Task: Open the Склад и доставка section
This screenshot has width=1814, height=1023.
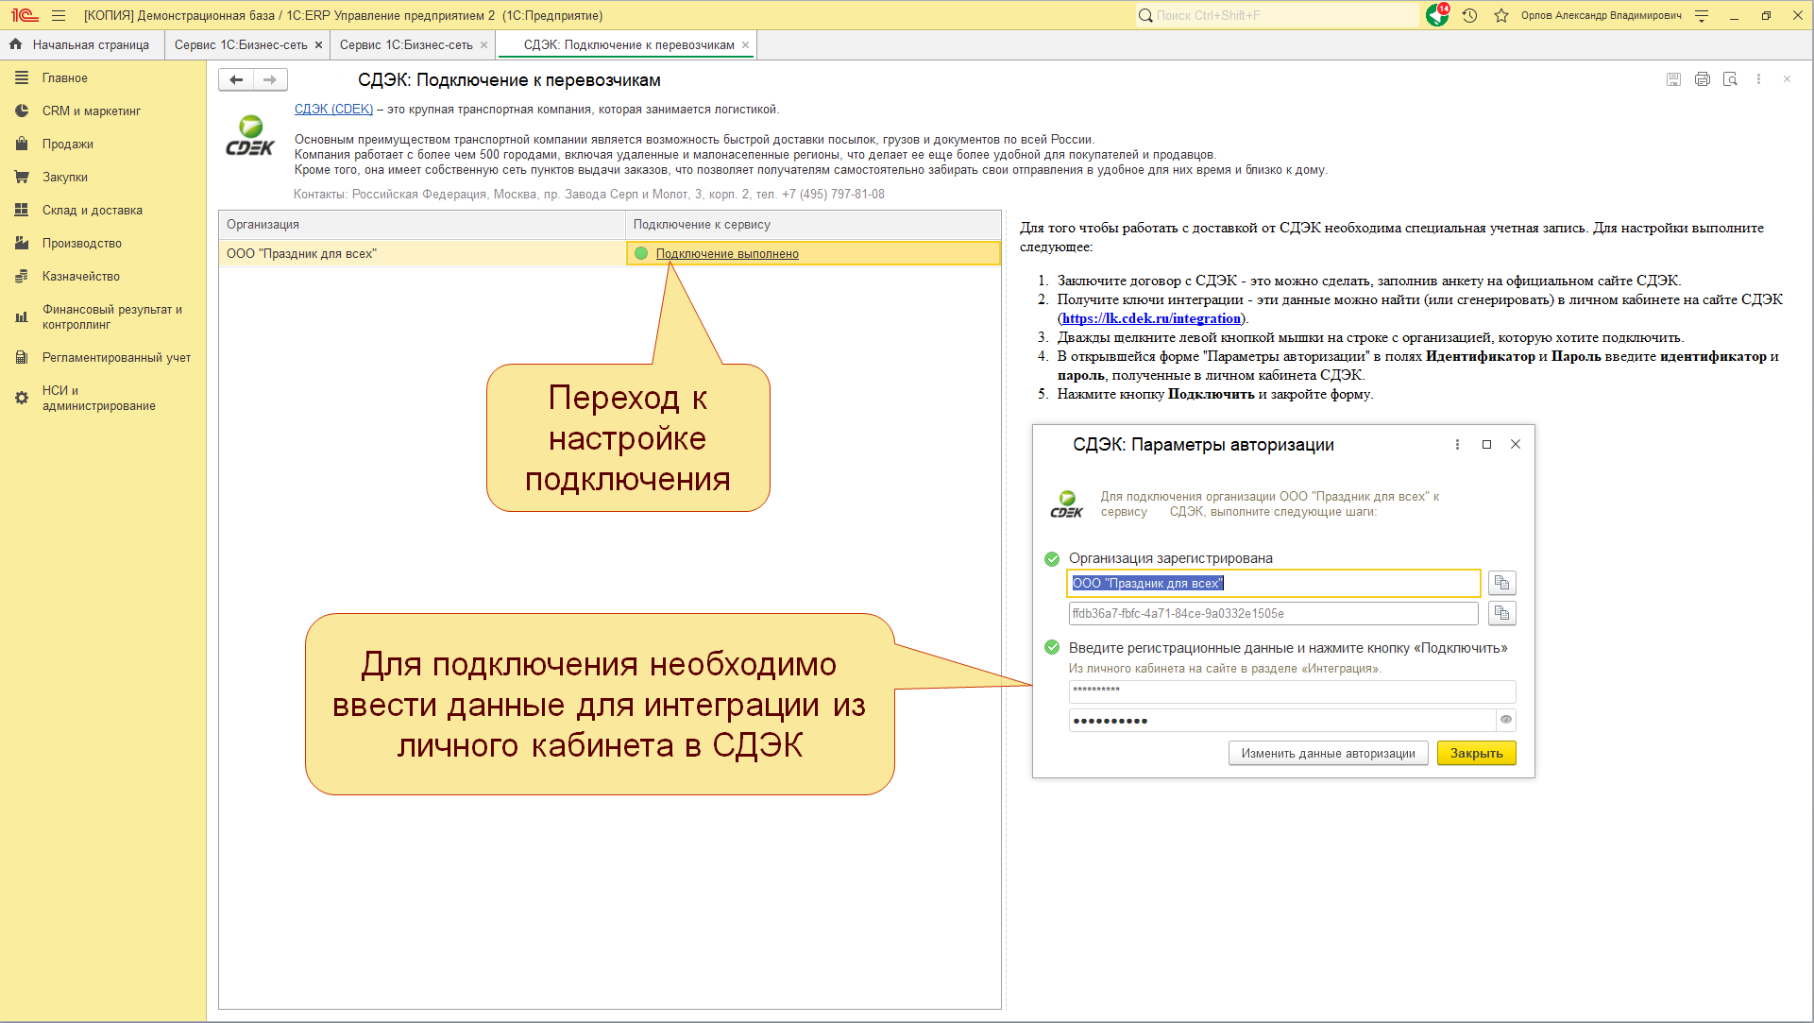Action: point(93,210)
